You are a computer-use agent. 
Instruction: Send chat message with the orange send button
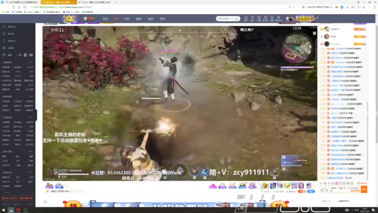coord(364,189)
